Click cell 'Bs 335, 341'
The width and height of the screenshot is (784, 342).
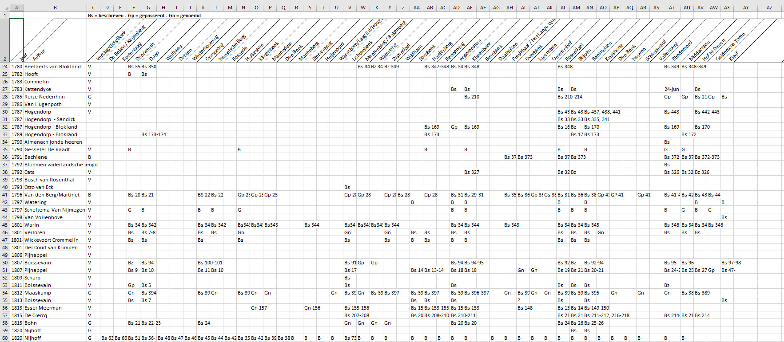[x=597, y=119]
